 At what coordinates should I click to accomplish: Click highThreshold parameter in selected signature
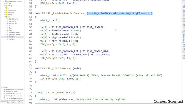click(142, 14)
